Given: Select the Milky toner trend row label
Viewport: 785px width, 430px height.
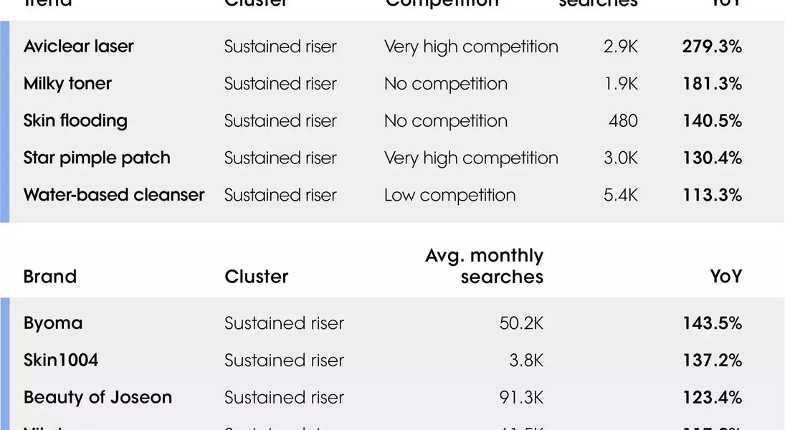Looking at the screenshot, I should pyautogui.click(x=67, y=84).
